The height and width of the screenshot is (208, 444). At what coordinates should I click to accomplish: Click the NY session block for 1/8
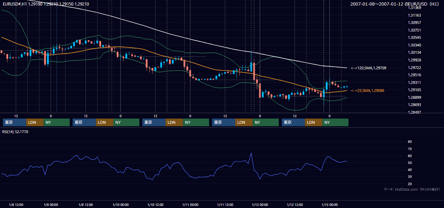[x=57, y=122]
